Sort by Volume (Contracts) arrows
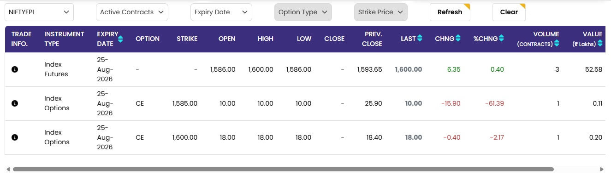Screen dimensions: 611x181 point(557,43)
